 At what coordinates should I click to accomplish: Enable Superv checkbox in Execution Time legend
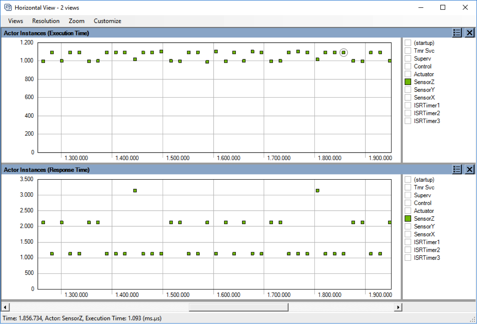pos(408,58)
